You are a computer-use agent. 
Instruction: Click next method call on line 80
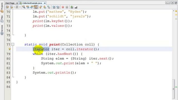click(103, 59)
